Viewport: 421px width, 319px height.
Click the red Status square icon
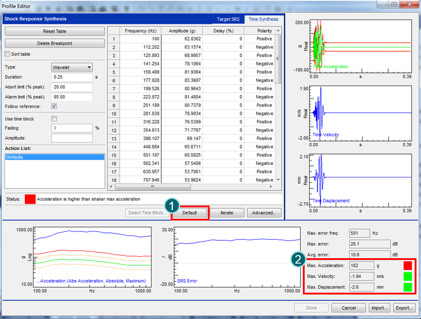[30, 199]
